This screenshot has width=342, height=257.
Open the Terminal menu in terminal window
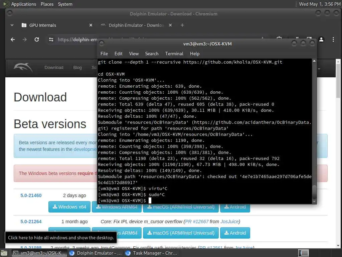pos(174,54)
